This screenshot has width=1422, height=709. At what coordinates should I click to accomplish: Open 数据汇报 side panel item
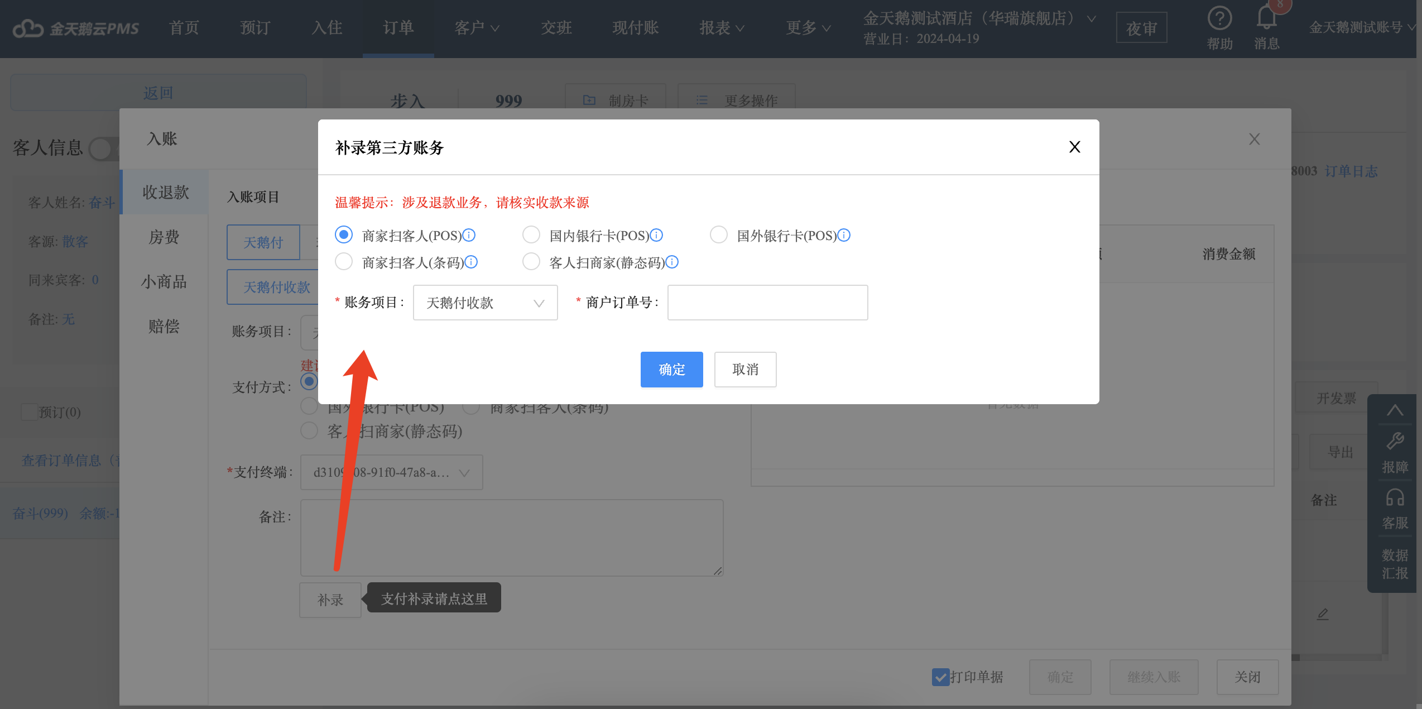1395,564
